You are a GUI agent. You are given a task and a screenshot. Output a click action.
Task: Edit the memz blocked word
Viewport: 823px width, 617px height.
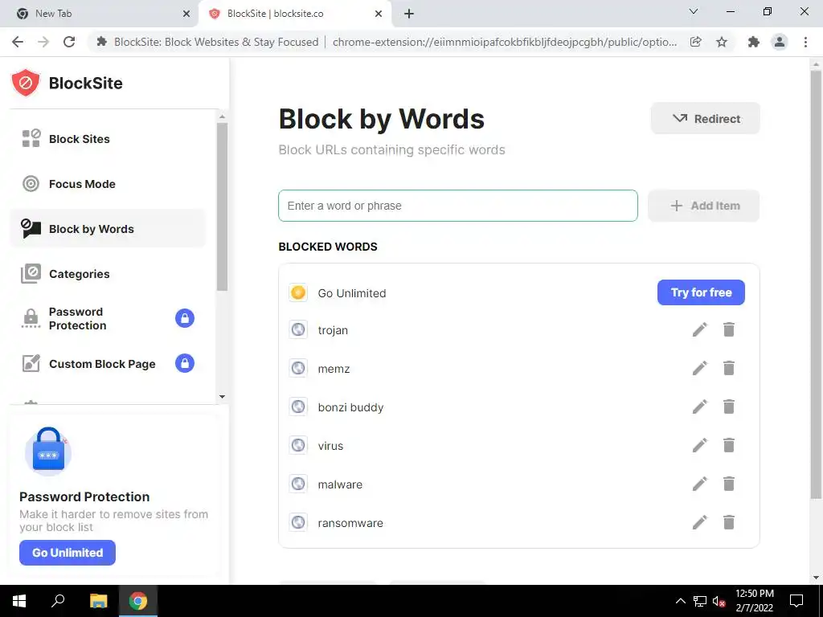[x=700, y=368]
